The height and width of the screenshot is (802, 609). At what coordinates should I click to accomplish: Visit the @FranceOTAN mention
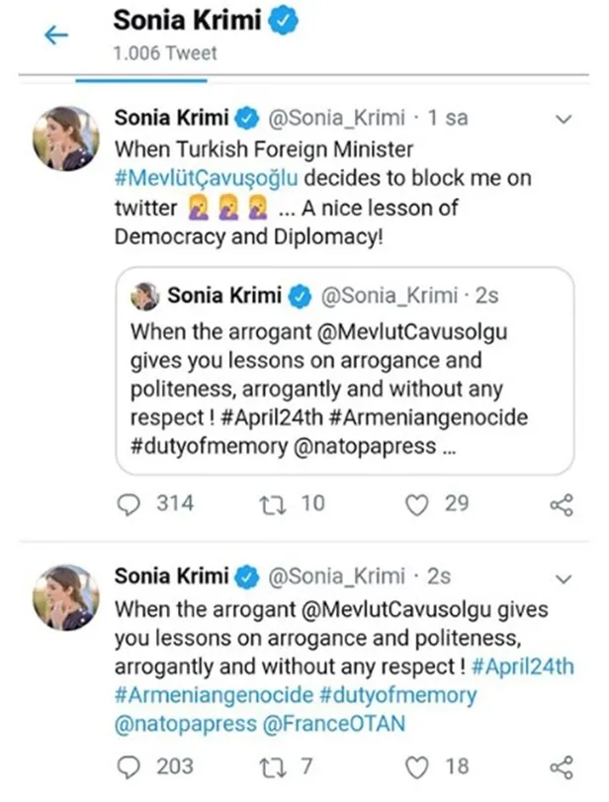[336, 725]
